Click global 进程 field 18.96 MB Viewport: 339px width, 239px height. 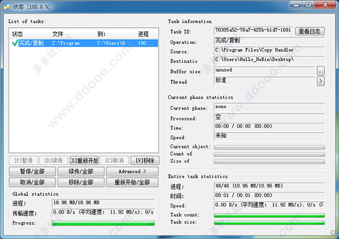click(x=103, y=203)
